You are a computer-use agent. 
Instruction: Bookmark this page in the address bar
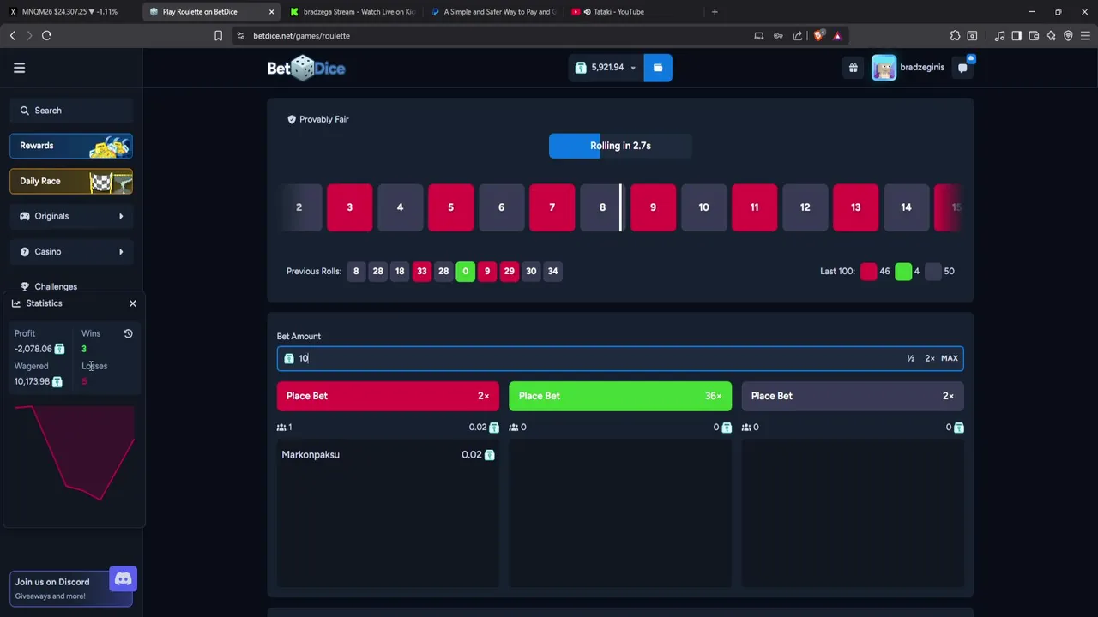point(218,35)
